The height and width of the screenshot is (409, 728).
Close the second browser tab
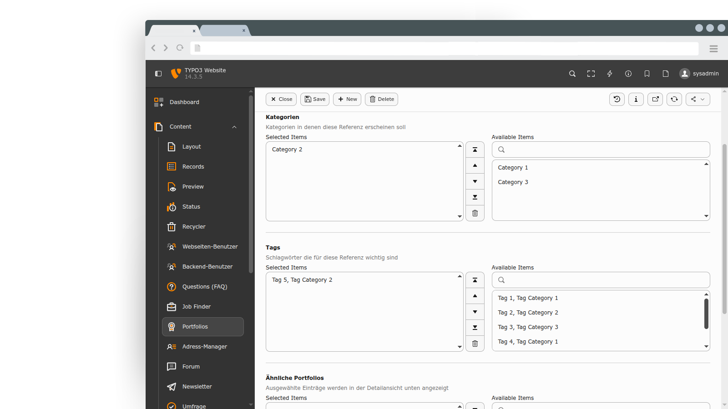(244, 30)
